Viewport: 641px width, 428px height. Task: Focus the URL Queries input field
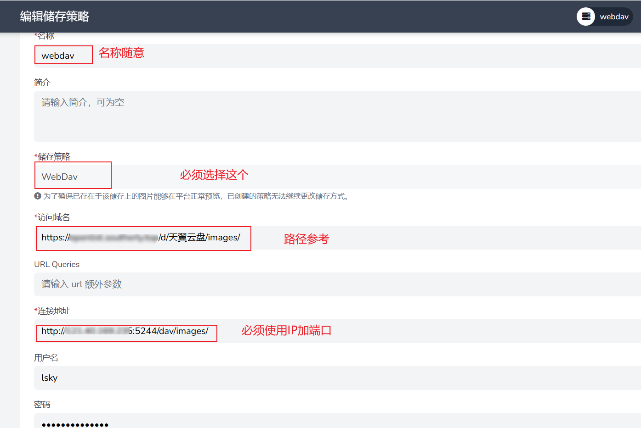[337, 284]
